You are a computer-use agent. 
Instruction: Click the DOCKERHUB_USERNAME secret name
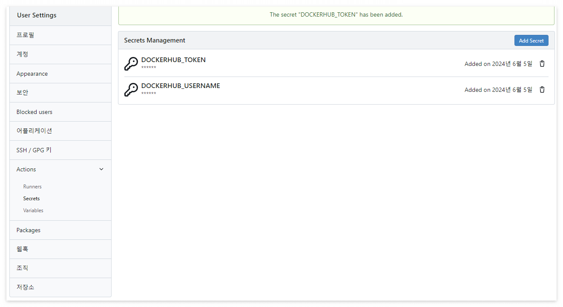click(181, 86)
